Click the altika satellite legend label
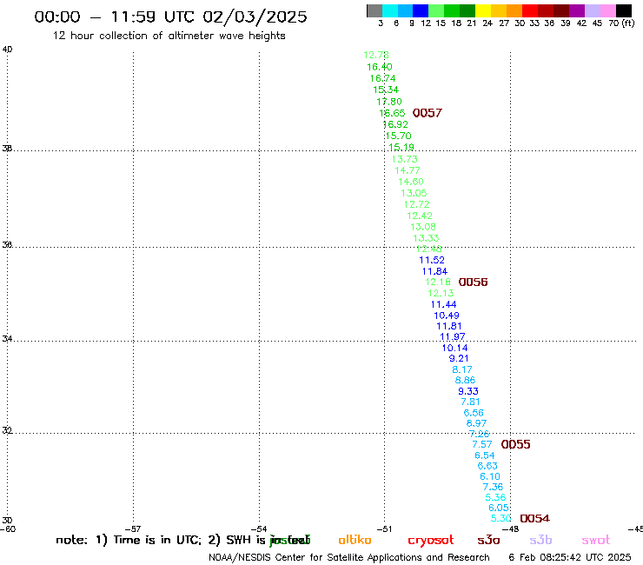 click(355, 540)
